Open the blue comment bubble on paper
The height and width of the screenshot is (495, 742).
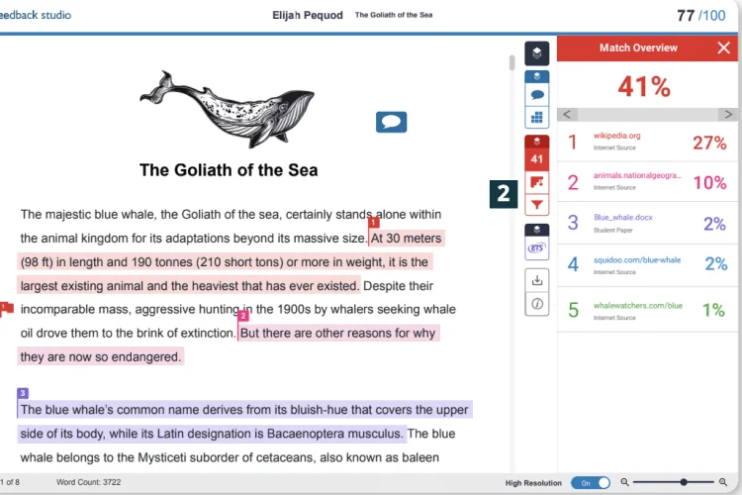pos(392,122)
